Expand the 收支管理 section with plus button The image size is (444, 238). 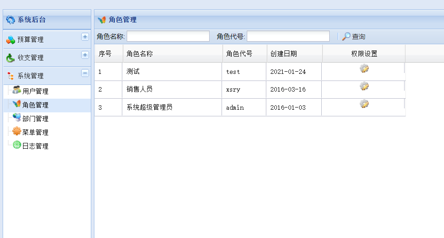pyautogui.click(x=85, y=55)
